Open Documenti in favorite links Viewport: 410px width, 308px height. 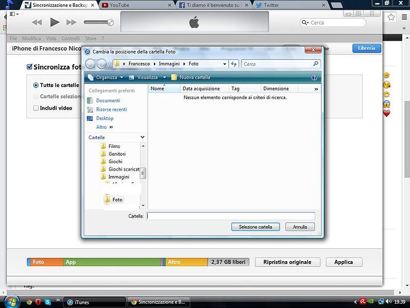coord(108,100)
